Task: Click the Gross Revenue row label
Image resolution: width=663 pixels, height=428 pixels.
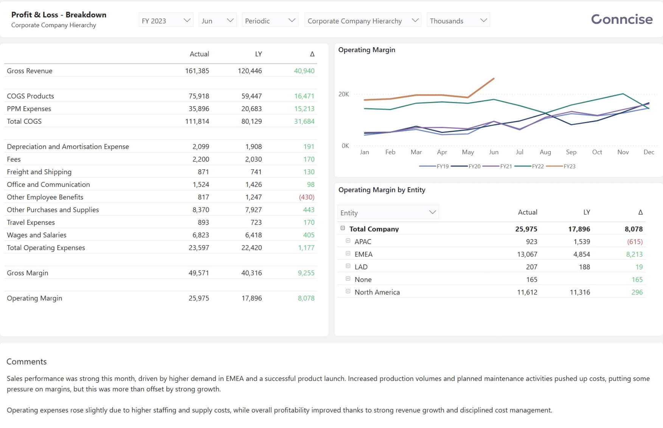Action: (30, 71)
